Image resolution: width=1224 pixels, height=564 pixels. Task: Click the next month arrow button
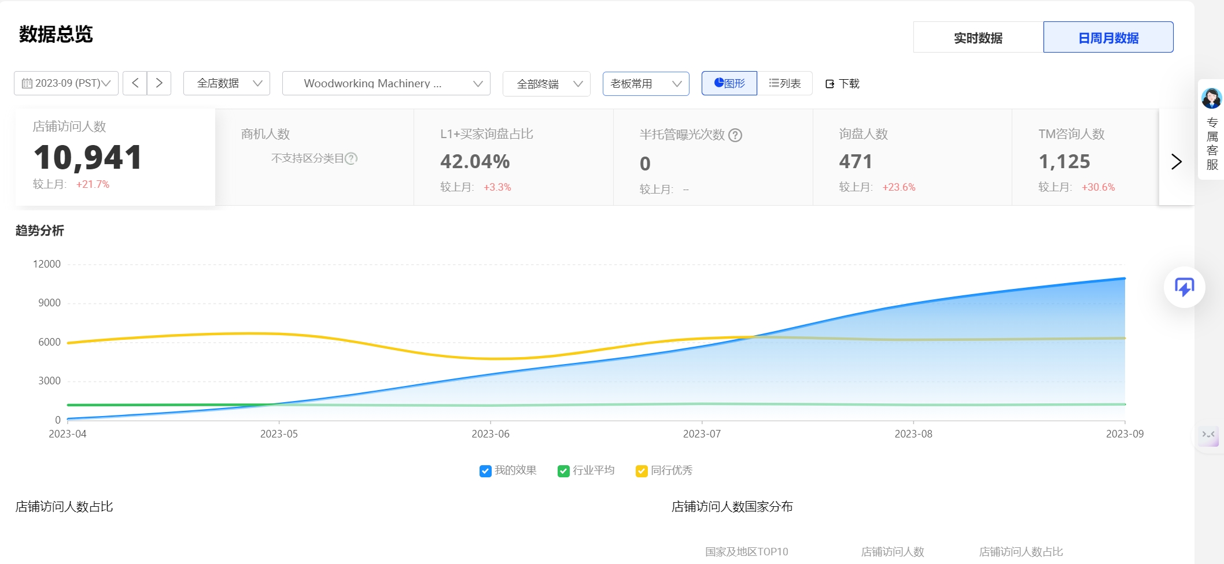159,83
